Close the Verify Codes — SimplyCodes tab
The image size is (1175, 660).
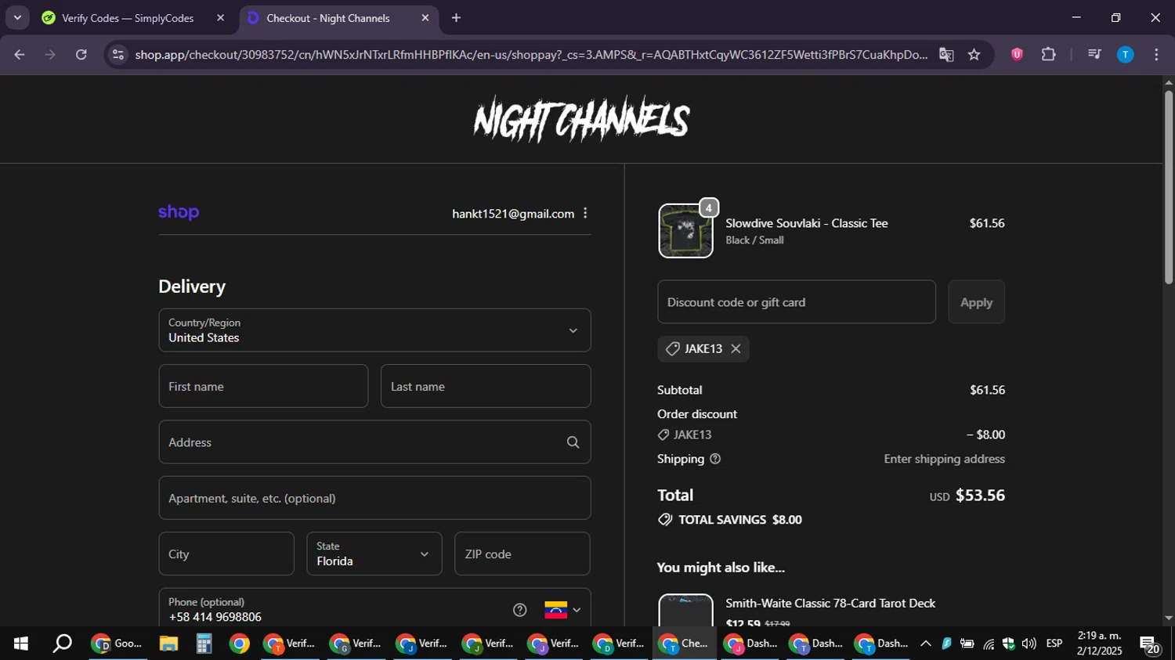[220, 18]
